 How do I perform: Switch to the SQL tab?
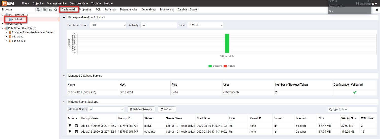tap(98, 10)
